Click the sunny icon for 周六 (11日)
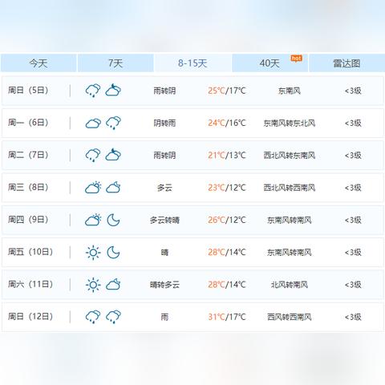Screen dimensions: 385x385 tap(93, 285)
